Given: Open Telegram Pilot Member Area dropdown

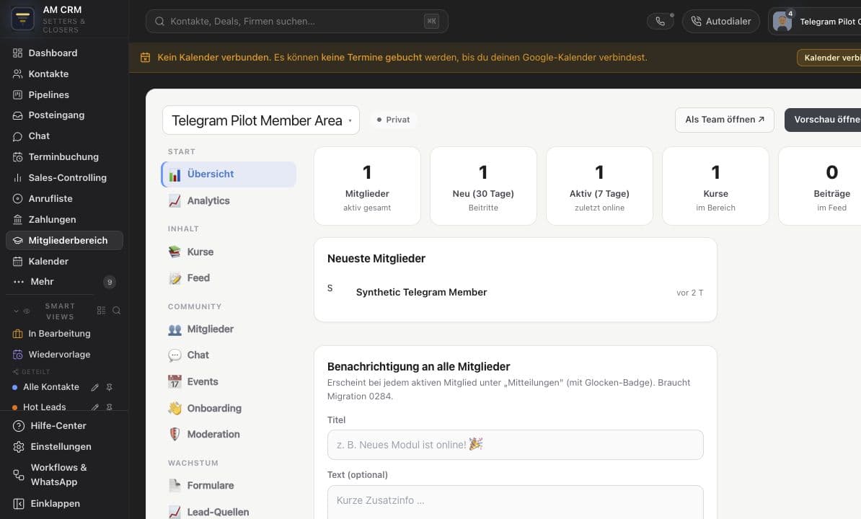Looking at the screenshot, I should [261, 120].
